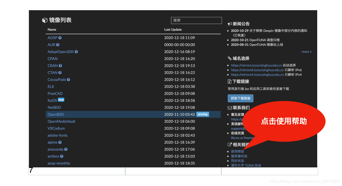The width and height of the screenshot is (342, 186).
Task: Open the anaconda mirror link
Action: [55, 149]
